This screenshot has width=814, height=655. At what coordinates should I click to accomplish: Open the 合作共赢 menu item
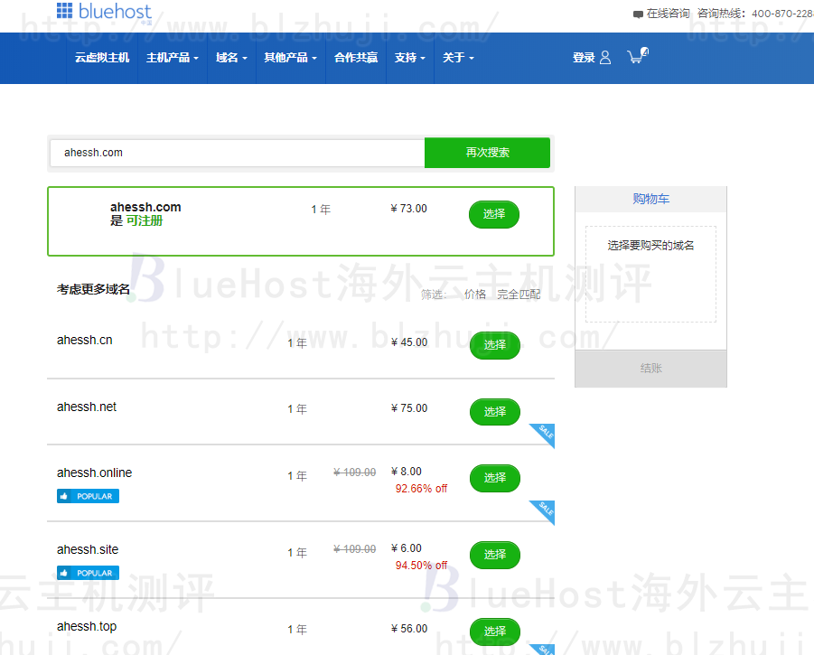click(356, 58)
